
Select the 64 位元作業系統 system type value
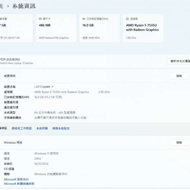[55, 112]
